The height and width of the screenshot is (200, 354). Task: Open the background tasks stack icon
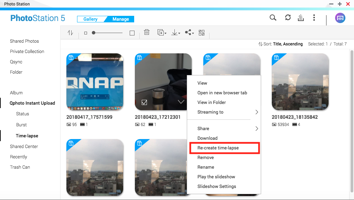coord(301,18)
